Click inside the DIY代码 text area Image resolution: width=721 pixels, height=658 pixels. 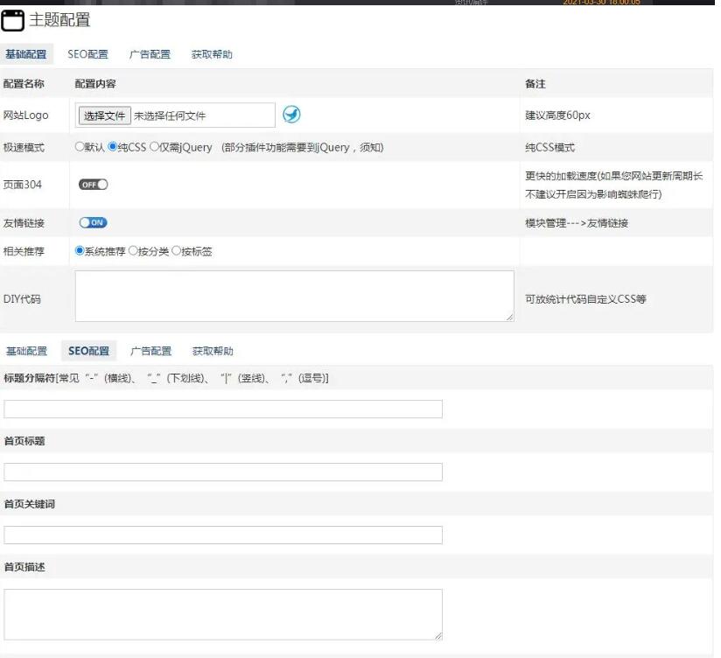point(294,296)
